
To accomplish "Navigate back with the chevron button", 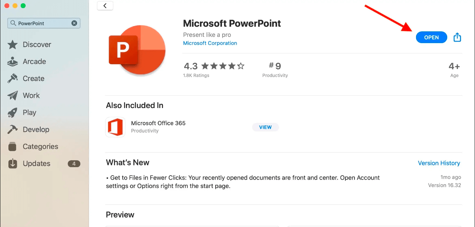I will pyautogui.click(x=105, y=5).
